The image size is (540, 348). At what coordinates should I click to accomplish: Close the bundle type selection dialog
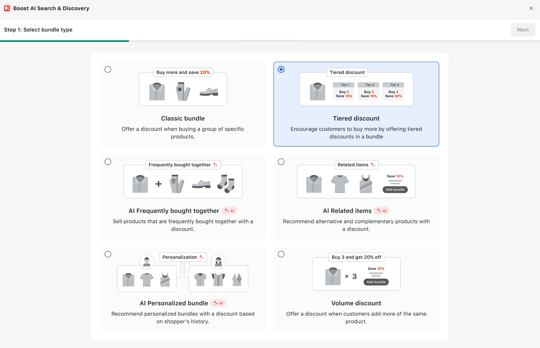click(x=531, y=8)
